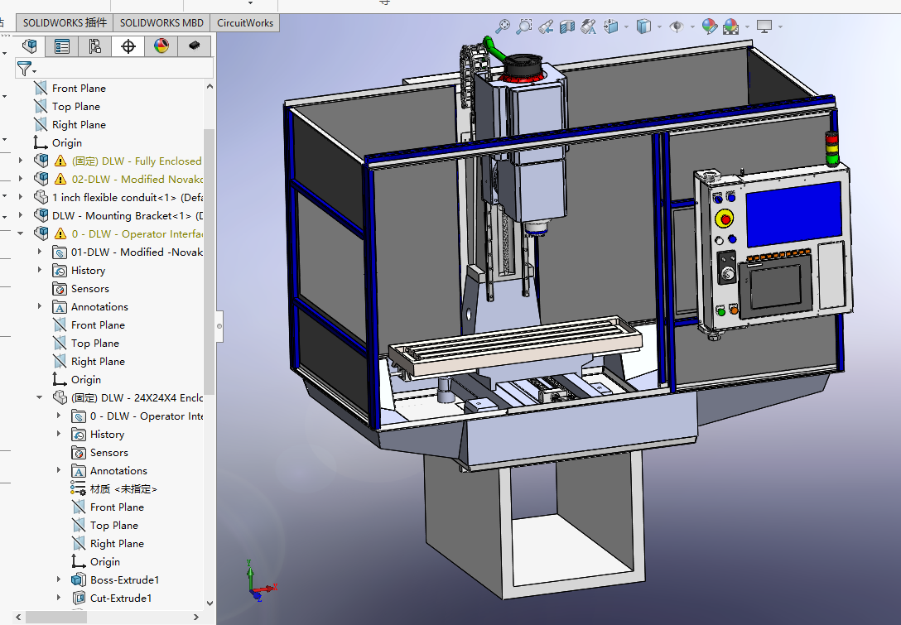This screenshot has height=625, width=901.
Task: Select the top-level Top Plane
Action: pyautogui.click(x=76, y=107)
